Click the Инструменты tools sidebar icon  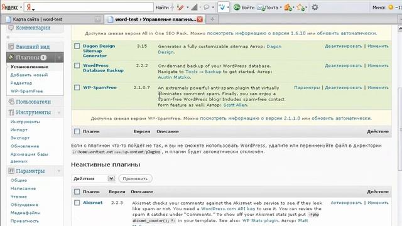pos(11,112)
